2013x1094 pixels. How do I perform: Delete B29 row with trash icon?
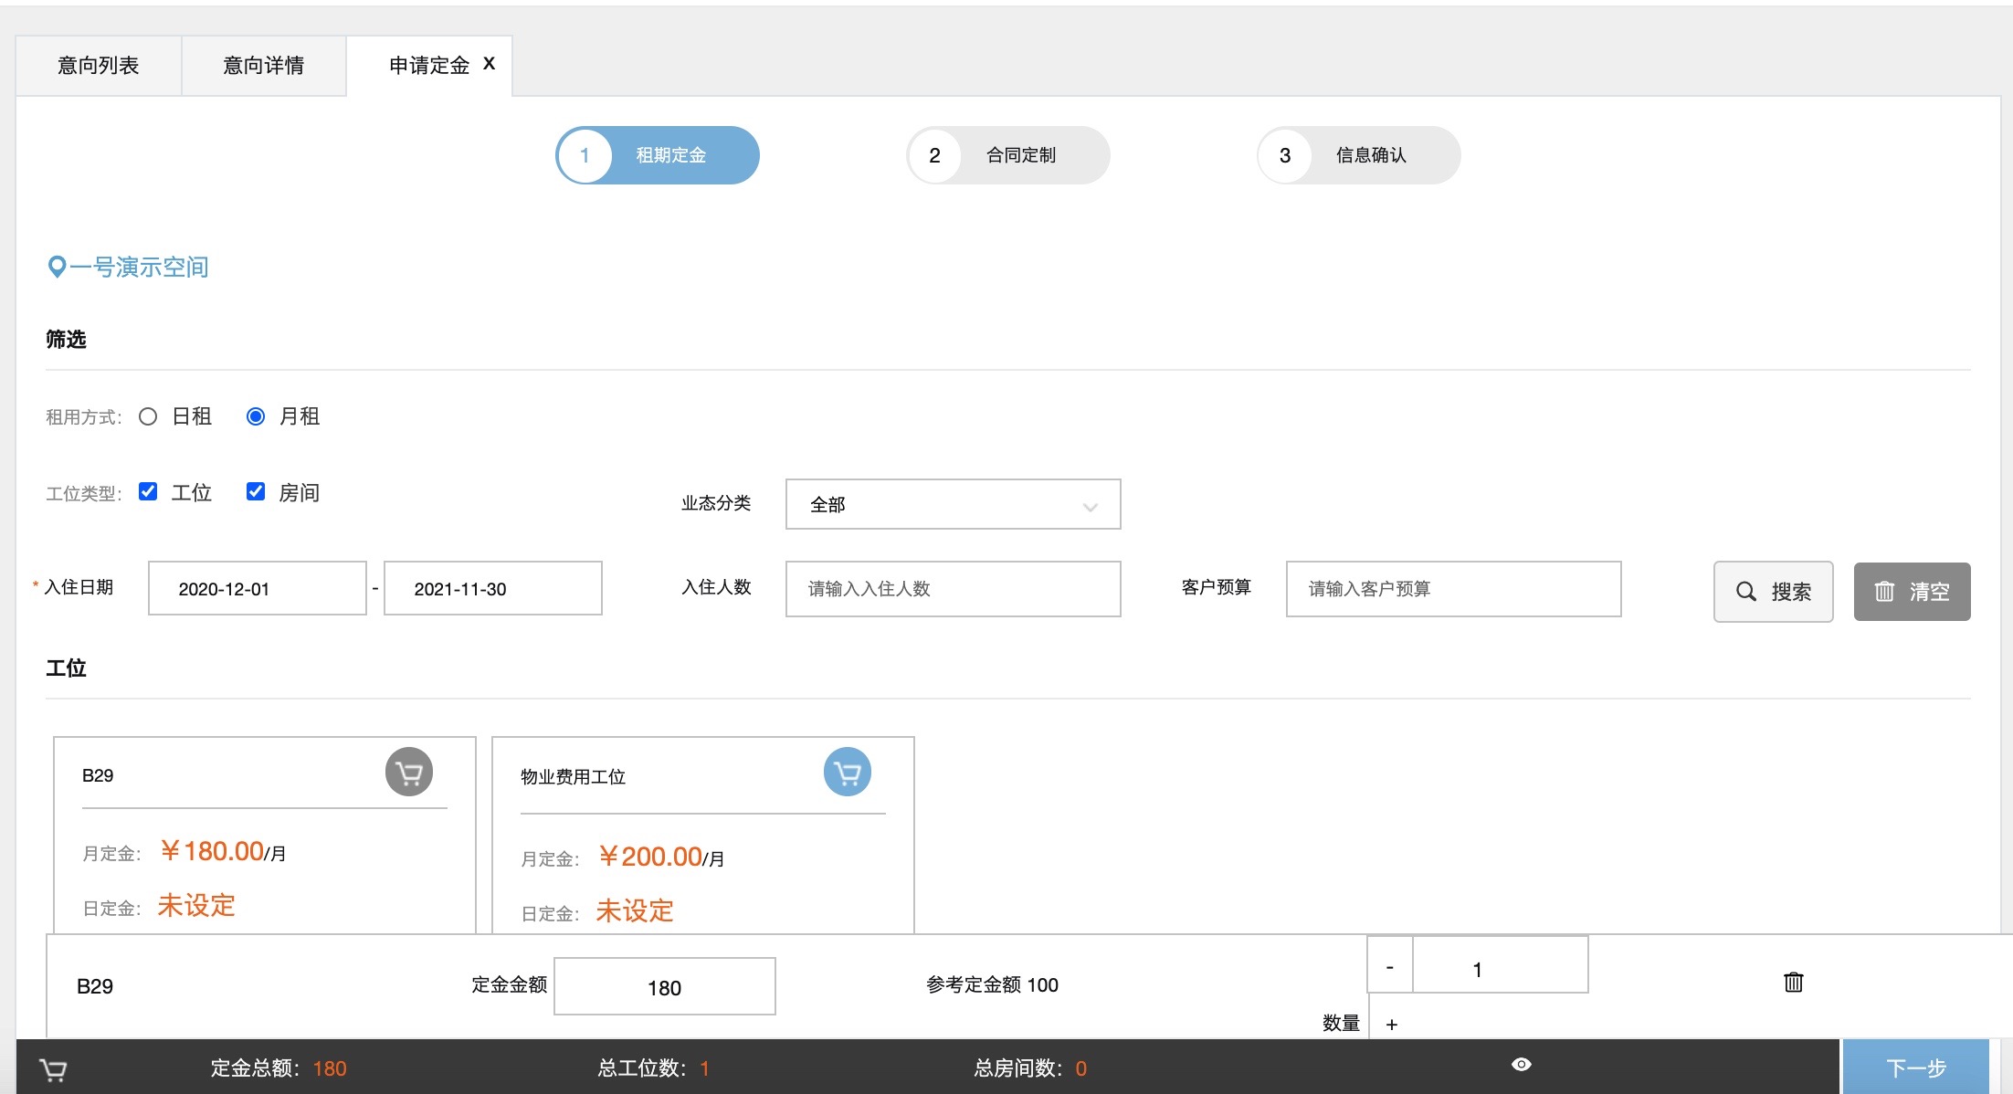(1793, 983)
